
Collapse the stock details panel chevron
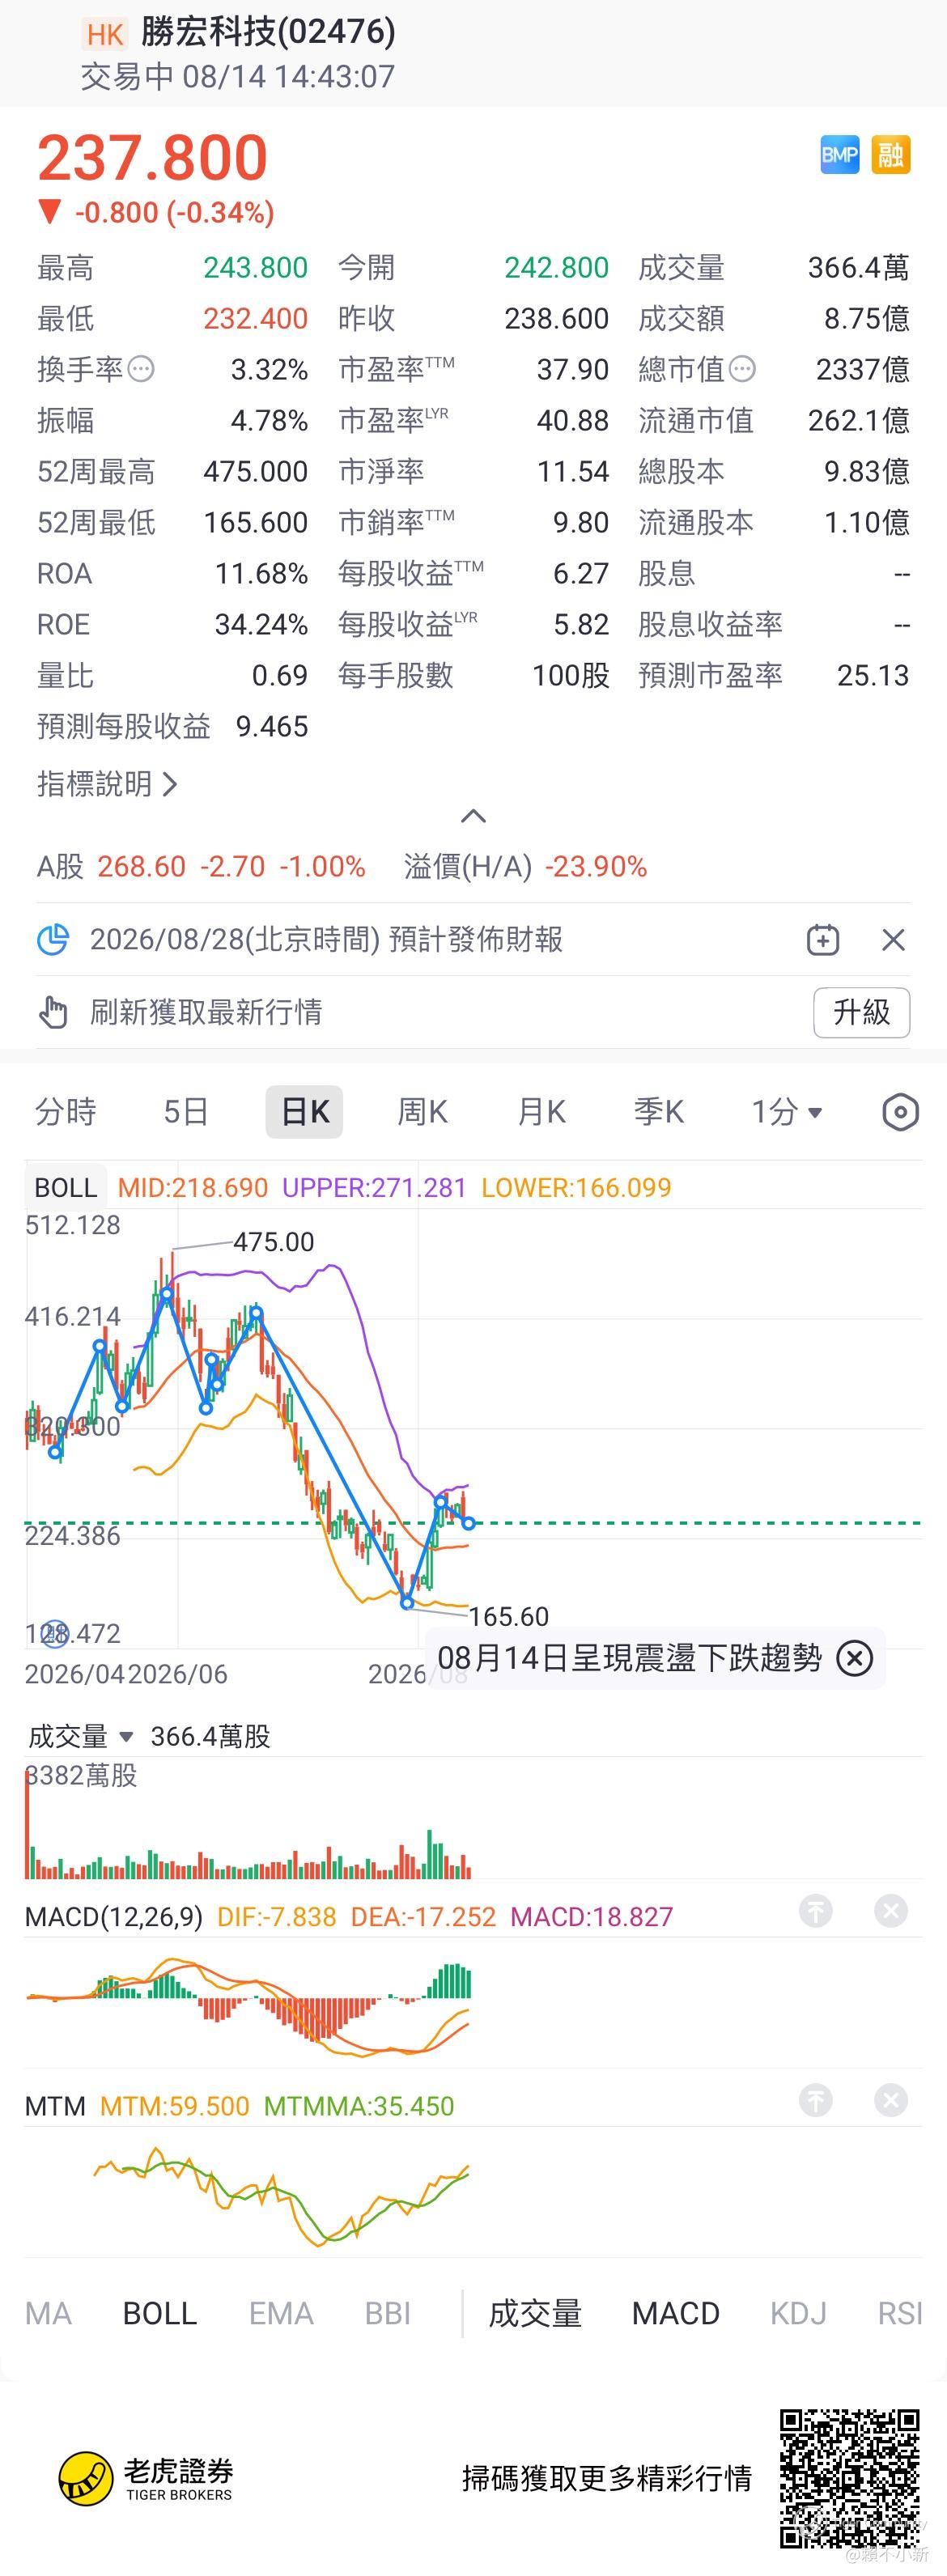click(x=473, y=816)
